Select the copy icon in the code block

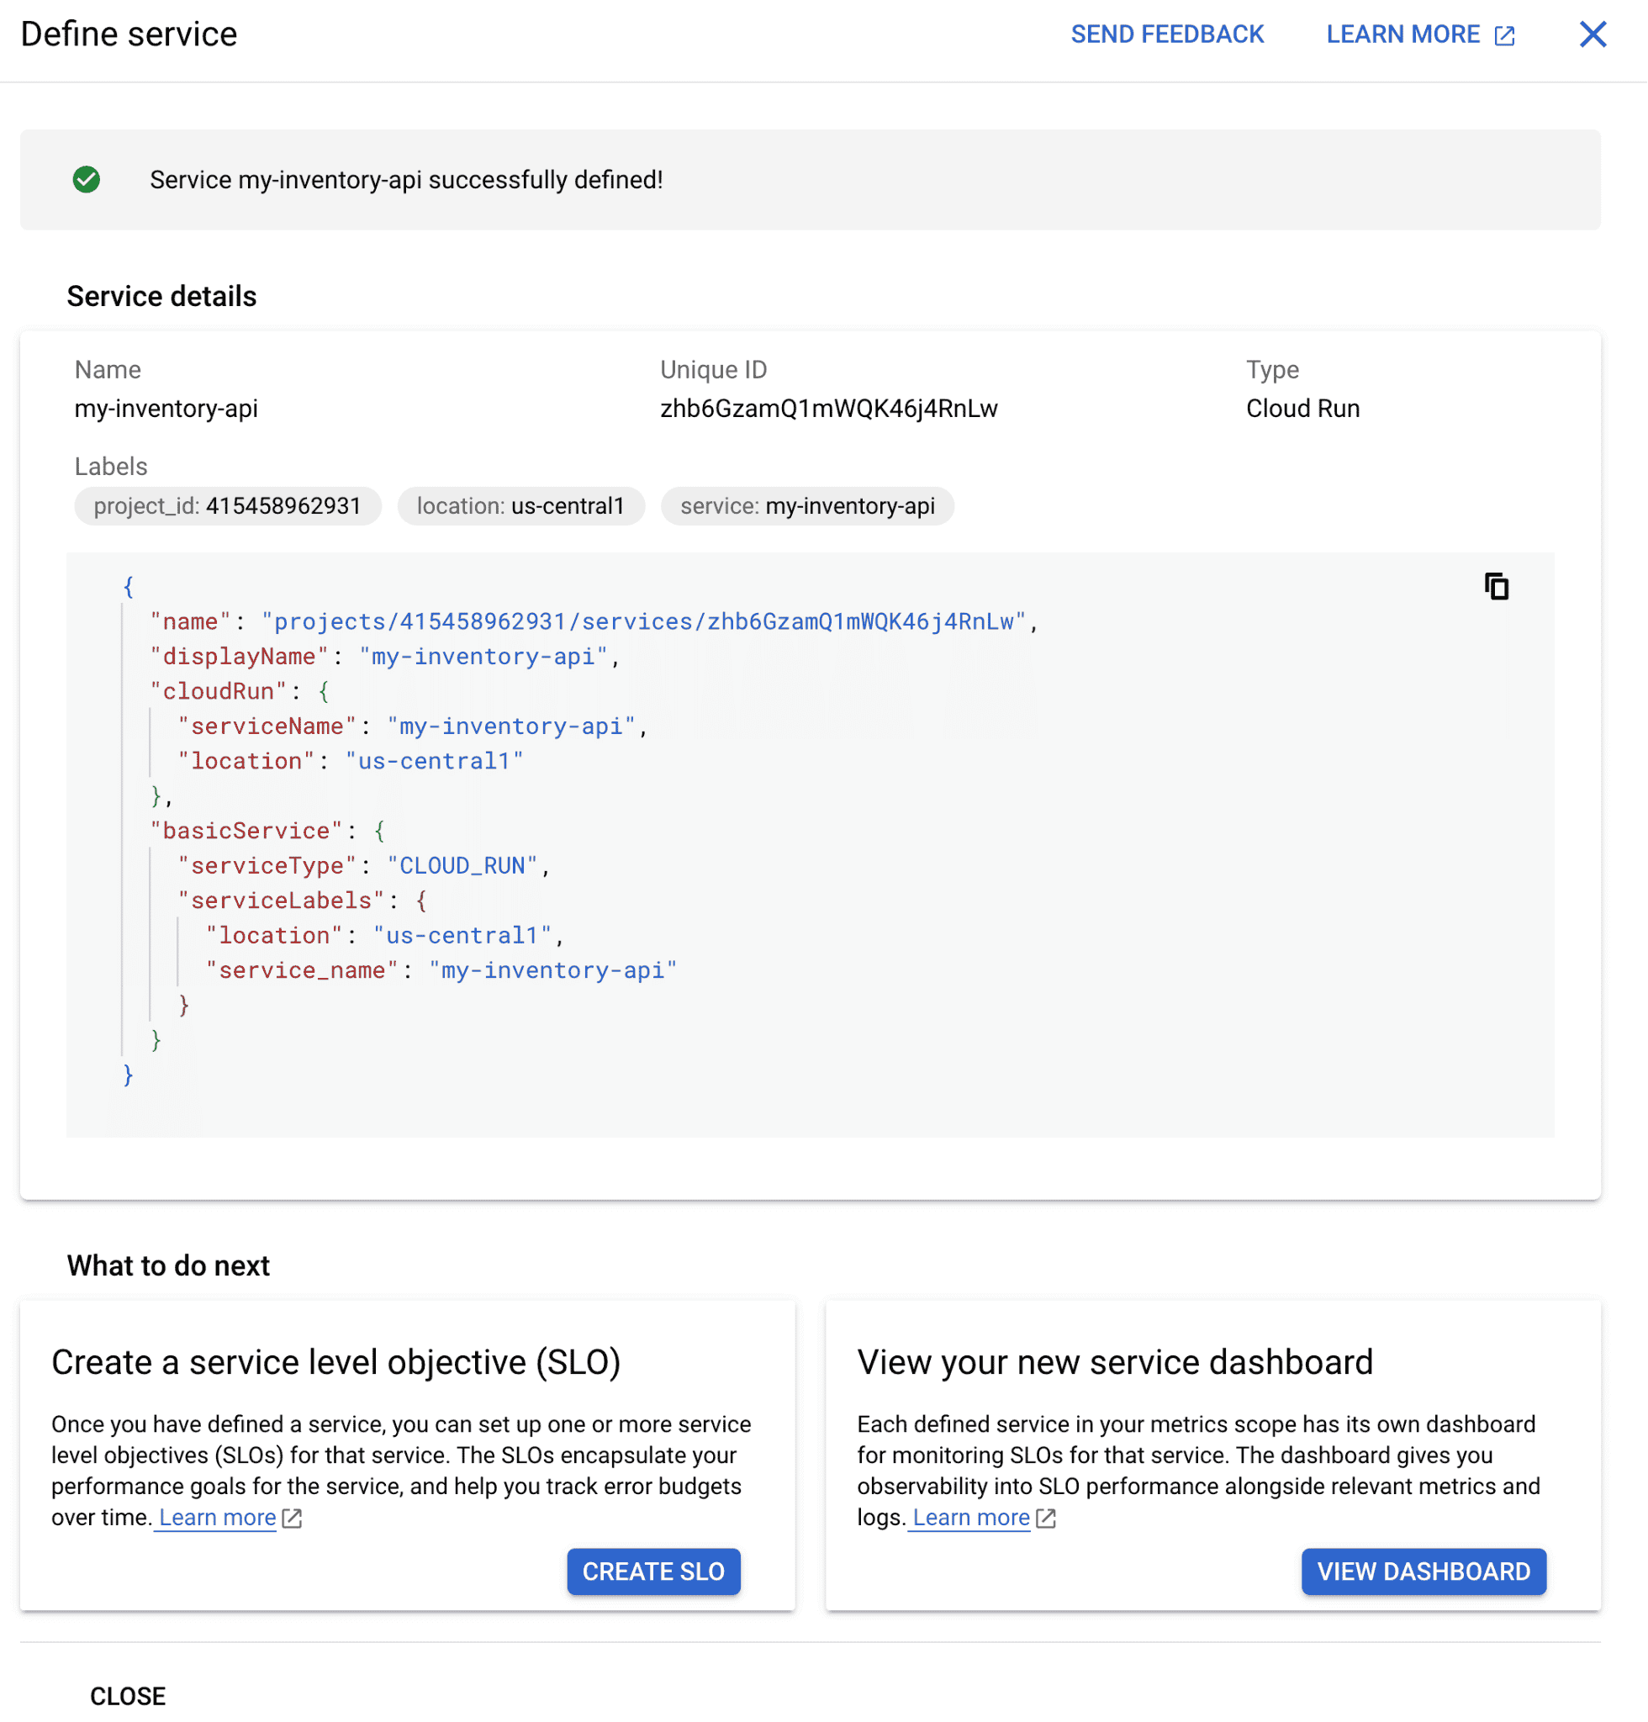point(1495,586)
